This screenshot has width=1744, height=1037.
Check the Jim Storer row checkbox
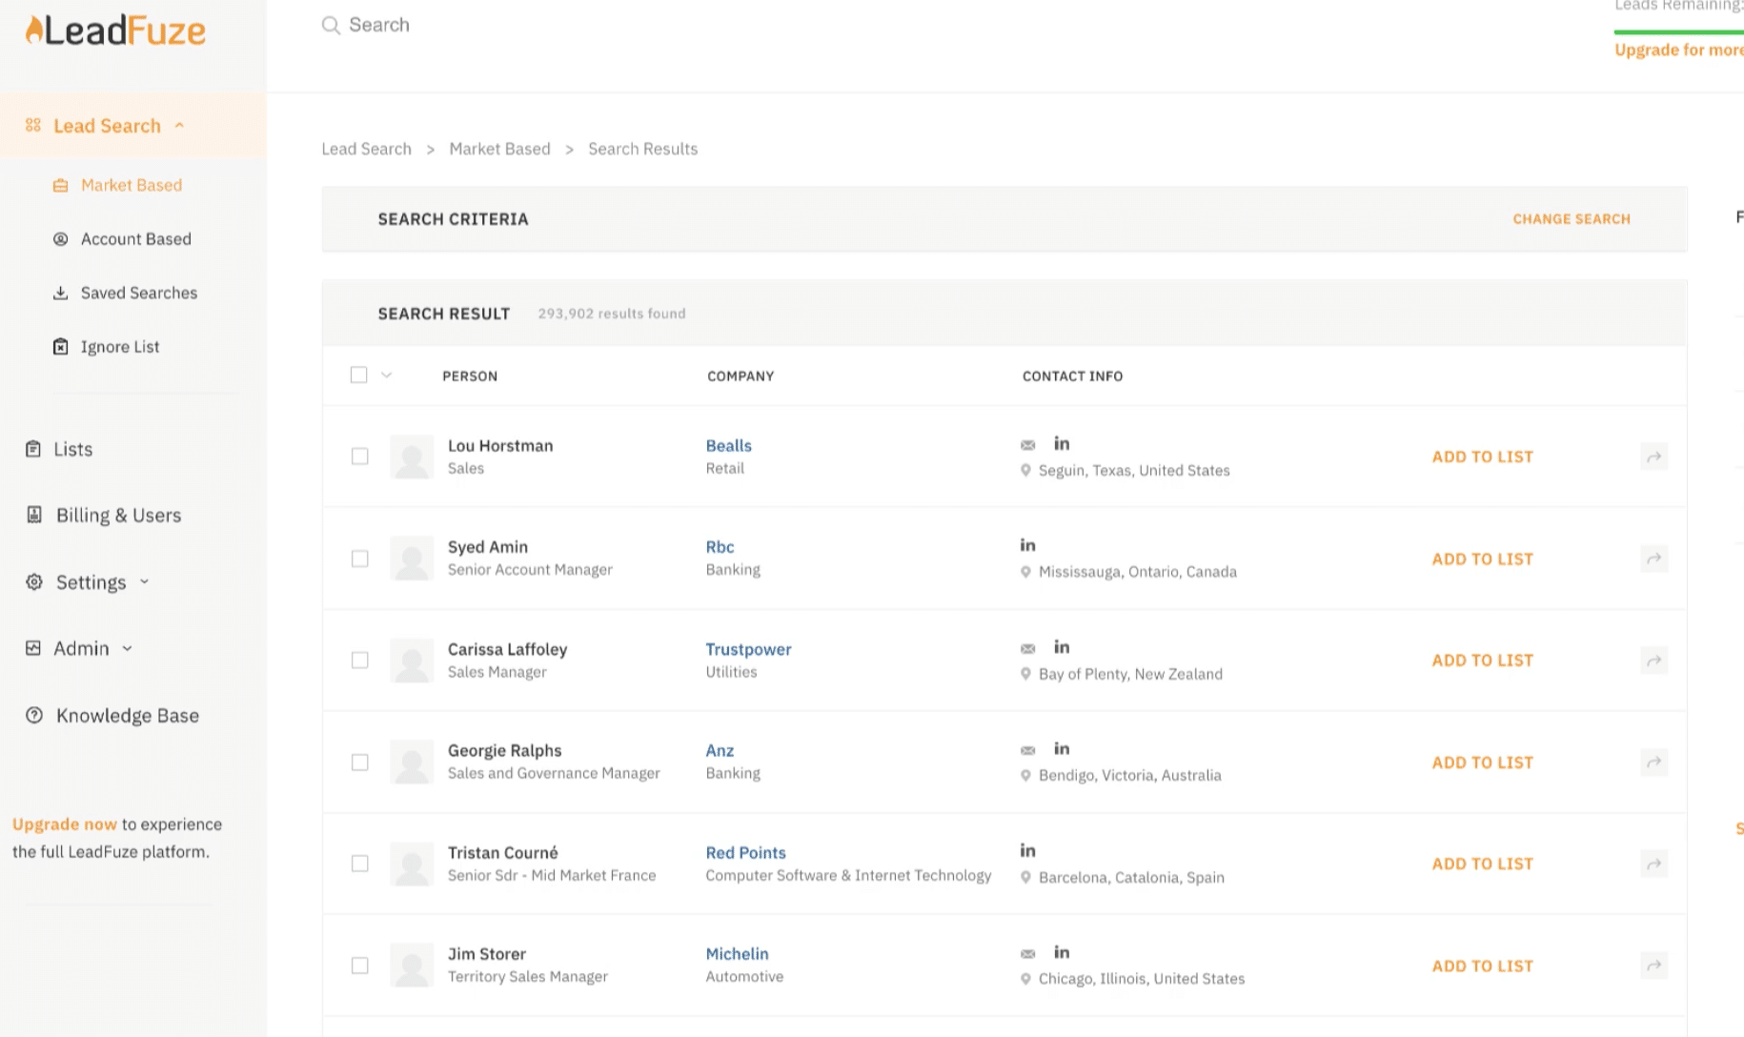click(x=359, y=966)
